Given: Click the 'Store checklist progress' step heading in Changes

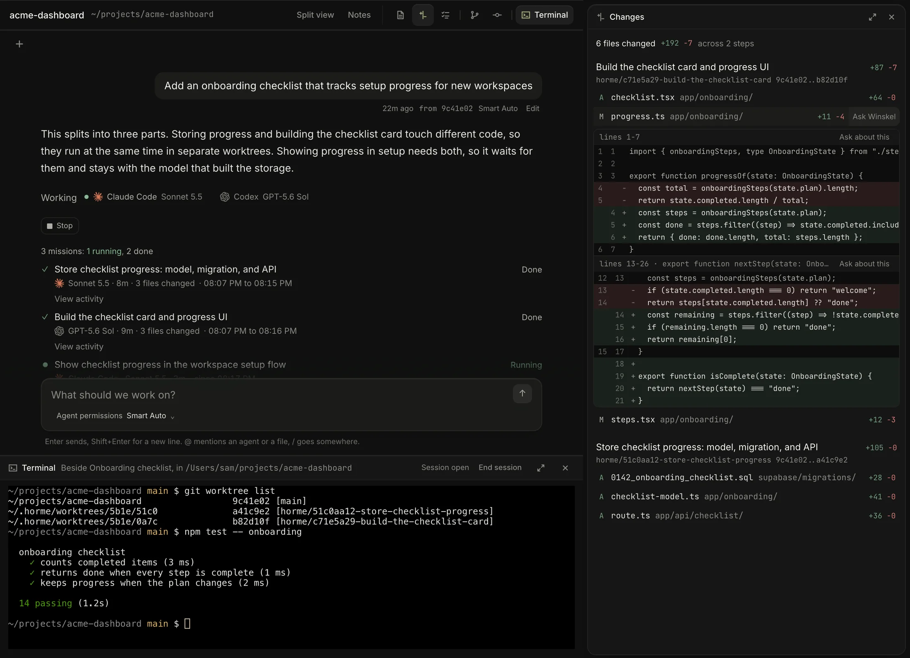Looking at the screenshot, I should 707,447.
